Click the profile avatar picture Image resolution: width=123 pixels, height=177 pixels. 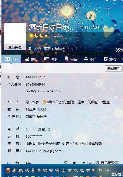point(15,34)
